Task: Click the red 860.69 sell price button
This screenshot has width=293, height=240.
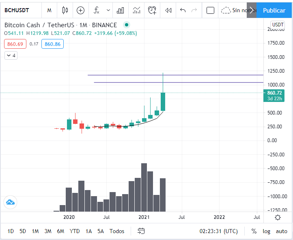Action: 15,44
